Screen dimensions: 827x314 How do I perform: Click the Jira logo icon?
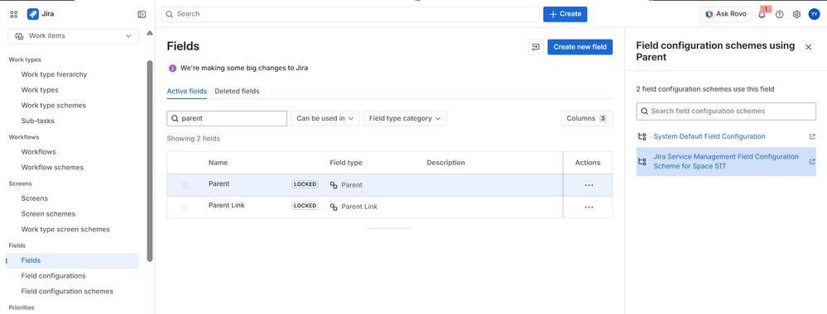[x=33, y=14]
